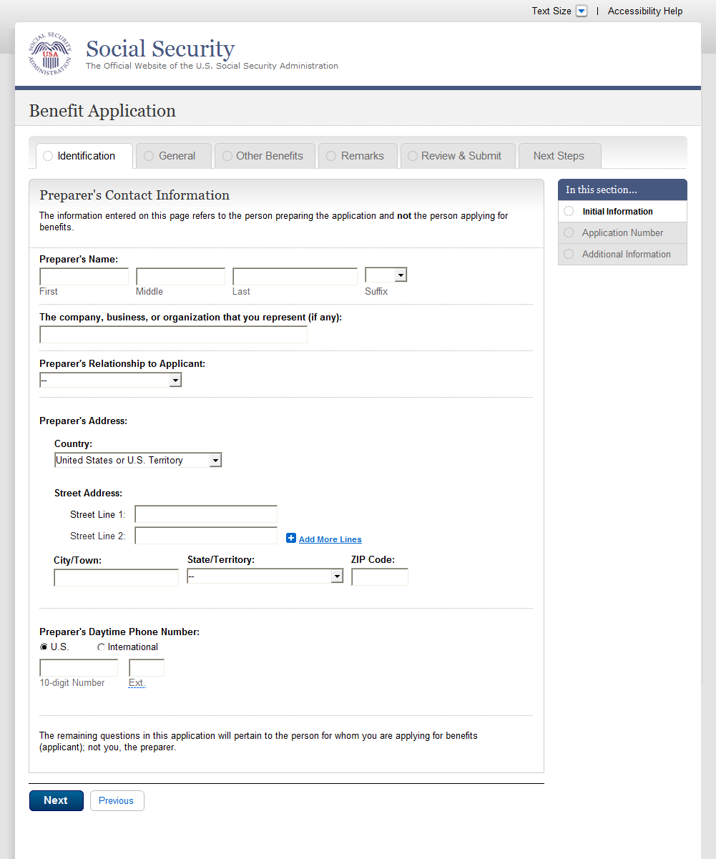Image resolution: width=721 pixels, height=864 pixels.
Task: Open the Country dropdown
Action: tap(138, 461)
